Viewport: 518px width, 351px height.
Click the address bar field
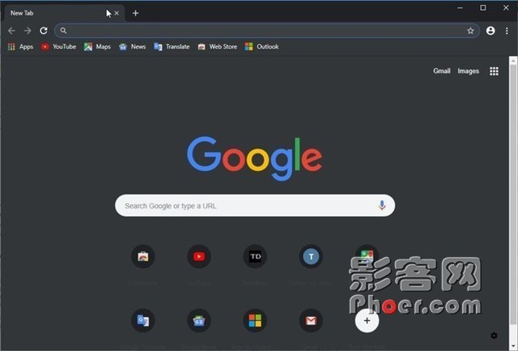click(267, 31)
